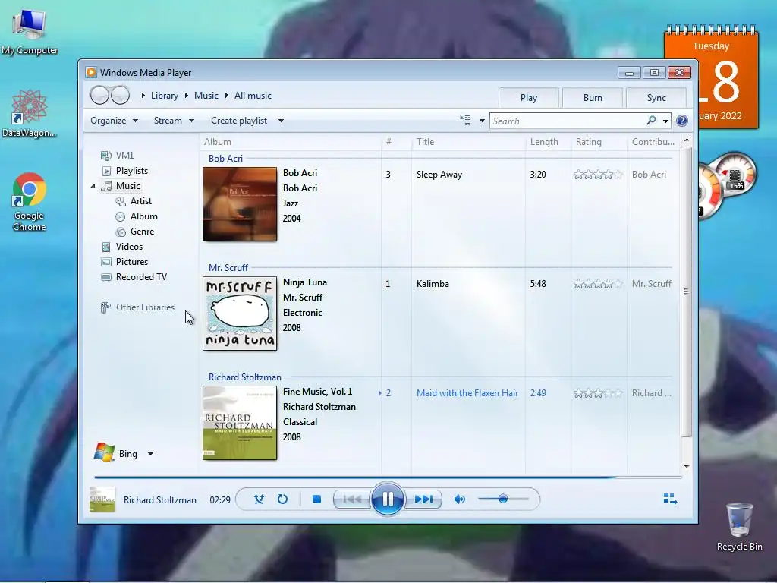The height and width of the screenshot is (583, 777).
Task: Sort by the Title column header
Action: tap(468, 142)
